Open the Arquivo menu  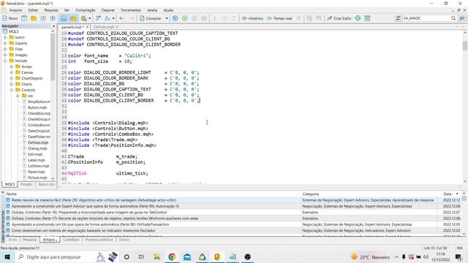point(16,10)
